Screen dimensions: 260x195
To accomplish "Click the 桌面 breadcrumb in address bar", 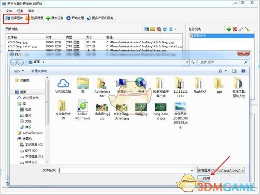I will click(36, 62).
